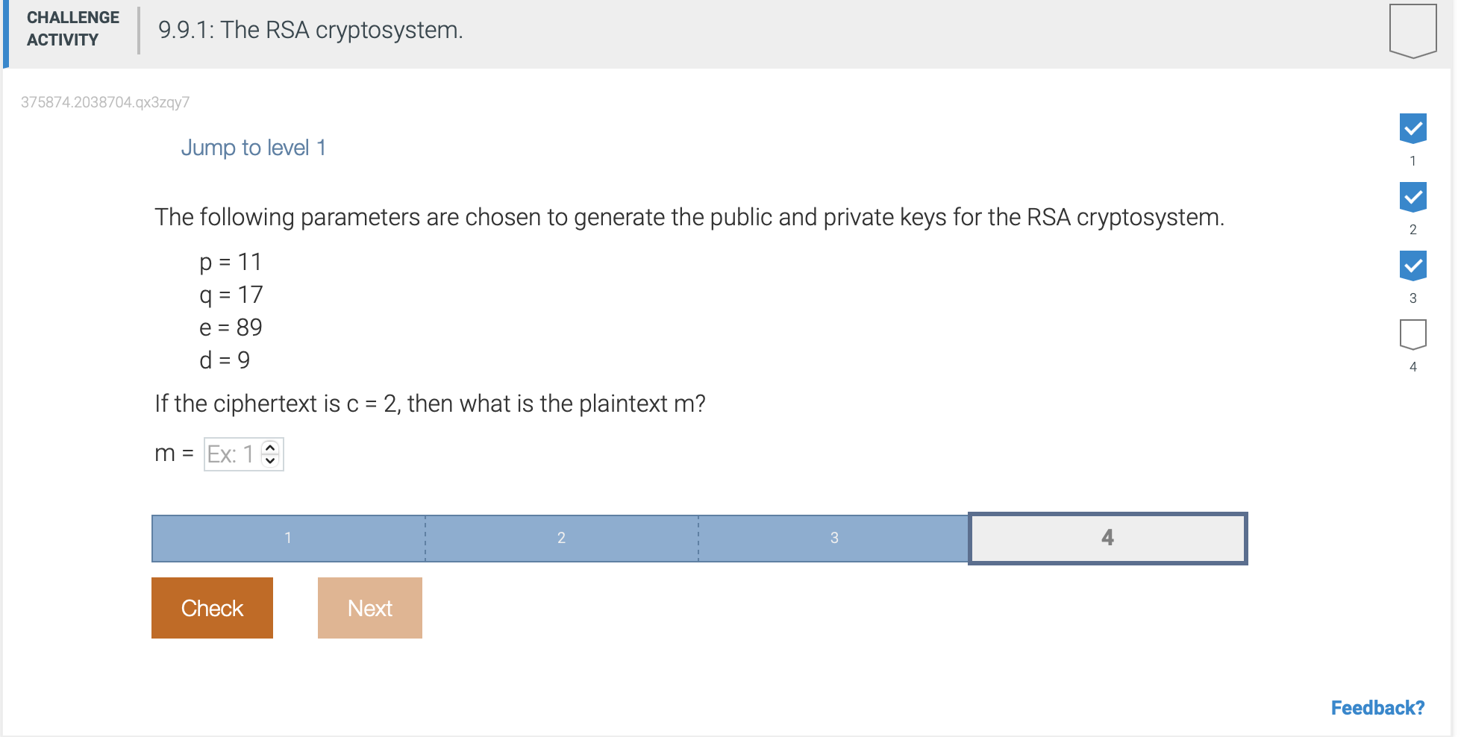Click the down arrow on the m input stepper
Screen dimensions: 1461x737
[269, 461]
